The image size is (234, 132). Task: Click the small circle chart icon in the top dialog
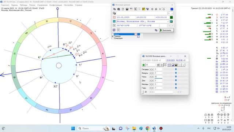(160, 9)
